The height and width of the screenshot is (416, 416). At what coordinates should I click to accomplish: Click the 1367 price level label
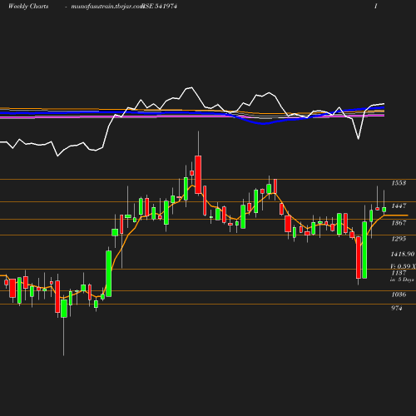coord(399,223)
